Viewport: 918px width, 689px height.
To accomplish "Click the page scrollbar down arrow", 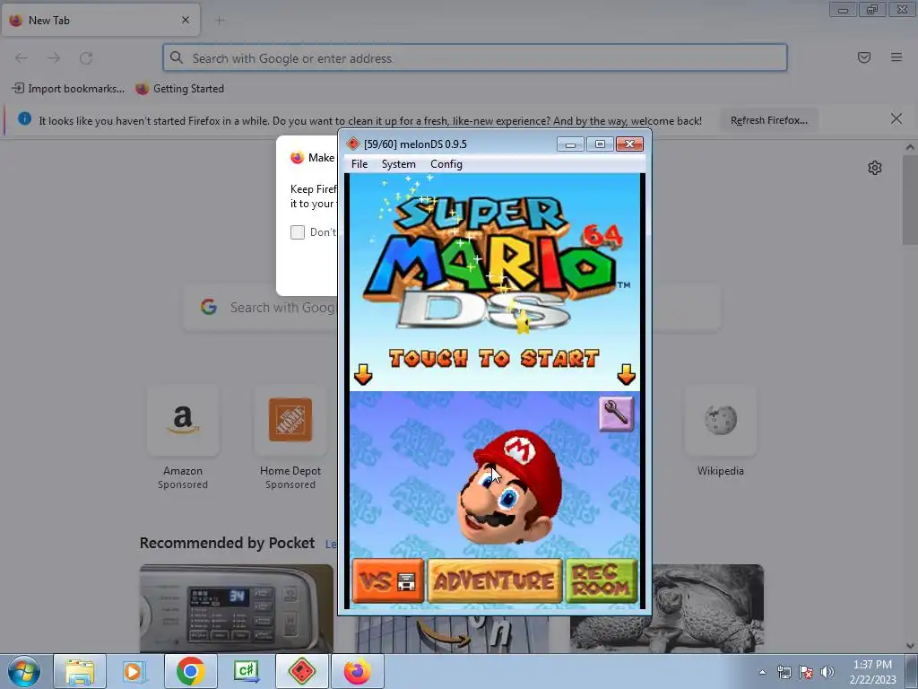I will click(910, 646).
